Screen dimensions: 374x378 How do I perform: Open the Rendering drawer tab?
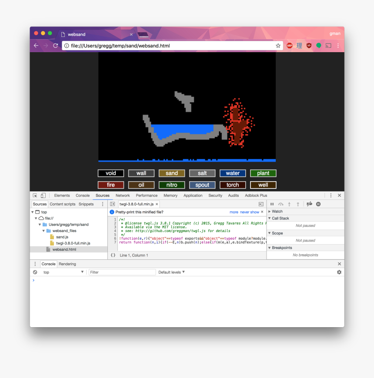(x=67, y=264)
